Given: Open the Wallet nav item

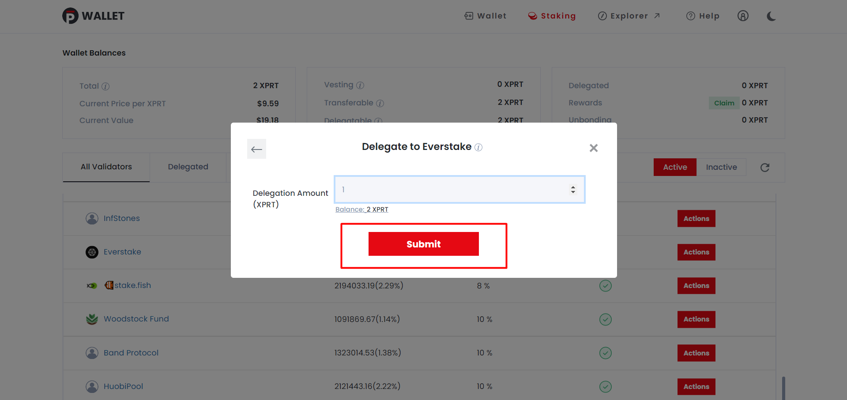Looking at the screenshot, I should (x=485, y=16).
